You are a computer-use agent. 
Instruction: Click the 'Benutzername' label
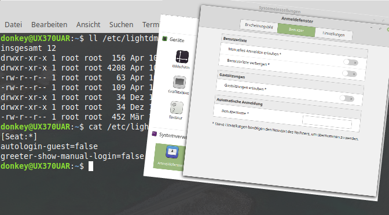235,112
